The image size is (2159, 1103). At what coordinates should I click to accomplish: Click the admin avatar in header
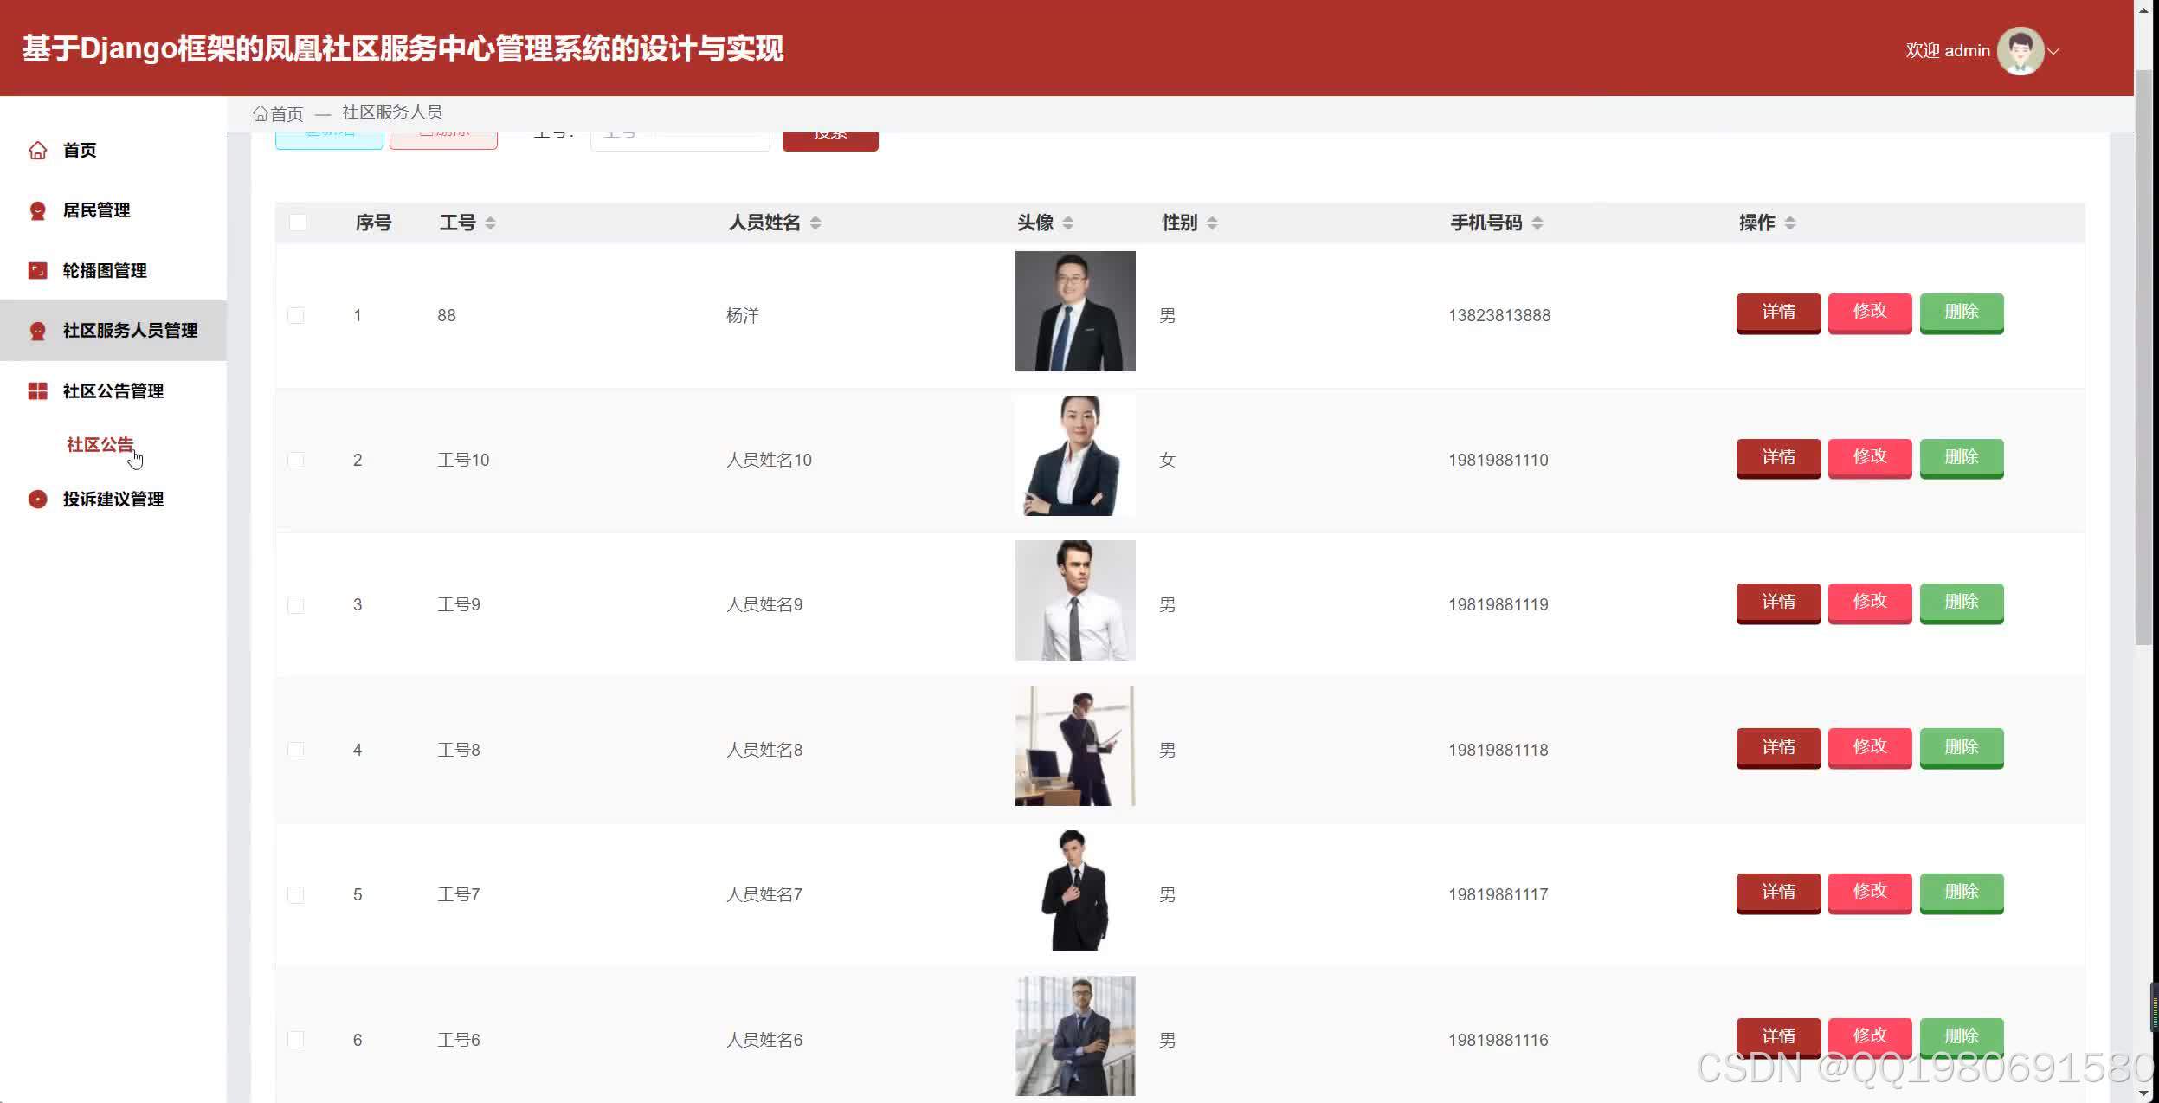[2020, 51]
